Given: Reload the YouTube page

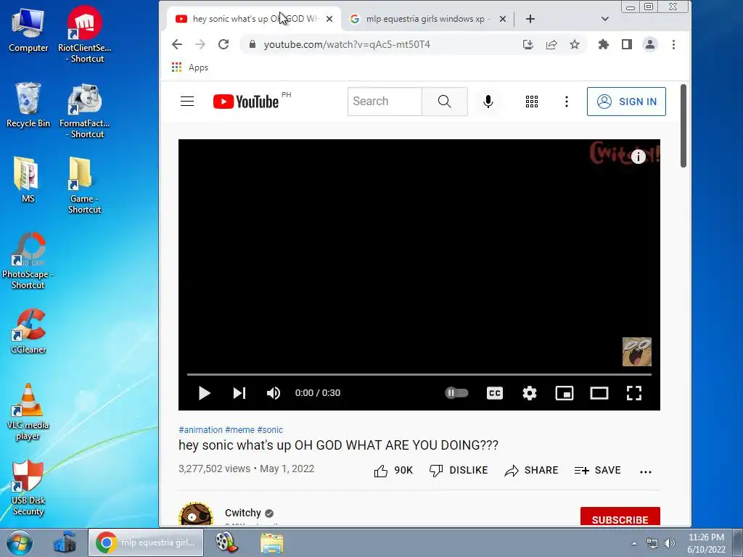Looking at the screenshot, I should pyautogui.click(x=223, y=44).
